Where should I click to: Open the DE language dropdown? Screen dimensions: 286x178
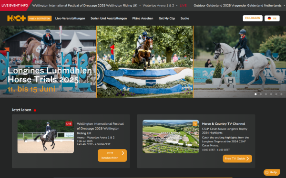272,19
